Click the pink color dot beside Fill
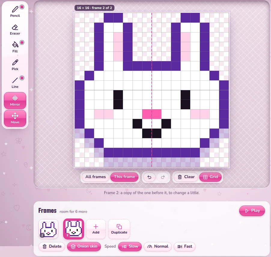This screenshot has width=271, height=257. click(22, 42)
